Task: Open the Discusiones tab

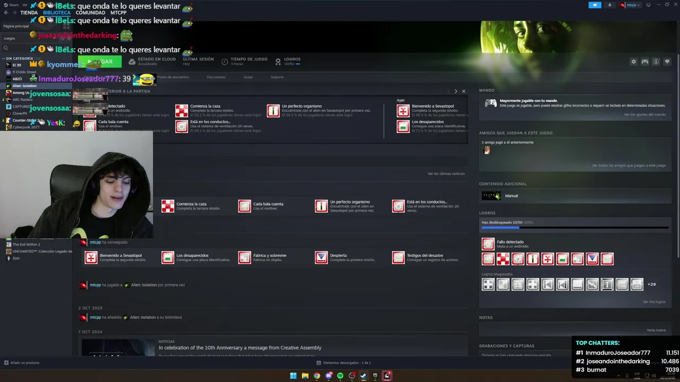Action: (216, 77)
